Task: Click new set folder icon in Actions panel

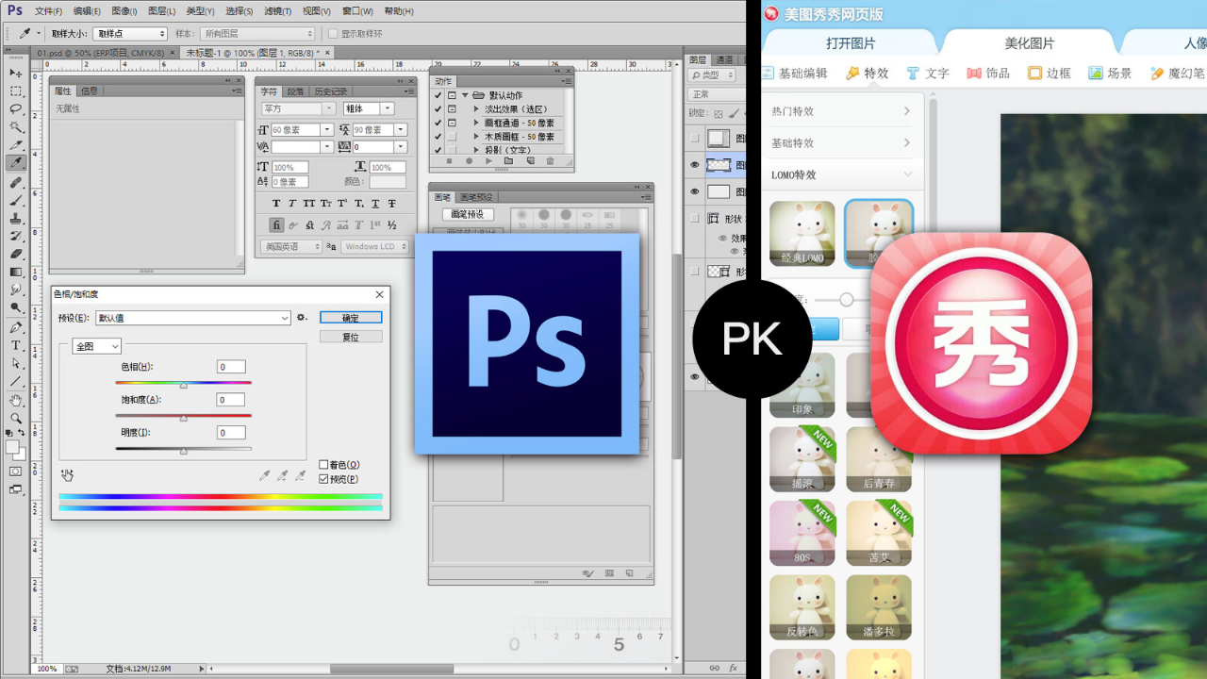Action: 509,161
